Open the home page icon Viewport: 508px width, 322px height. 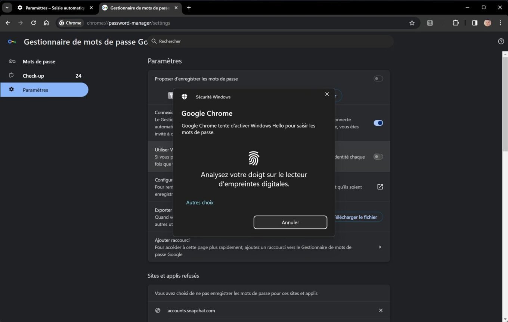pyautogui.click(x=46, y=23)
